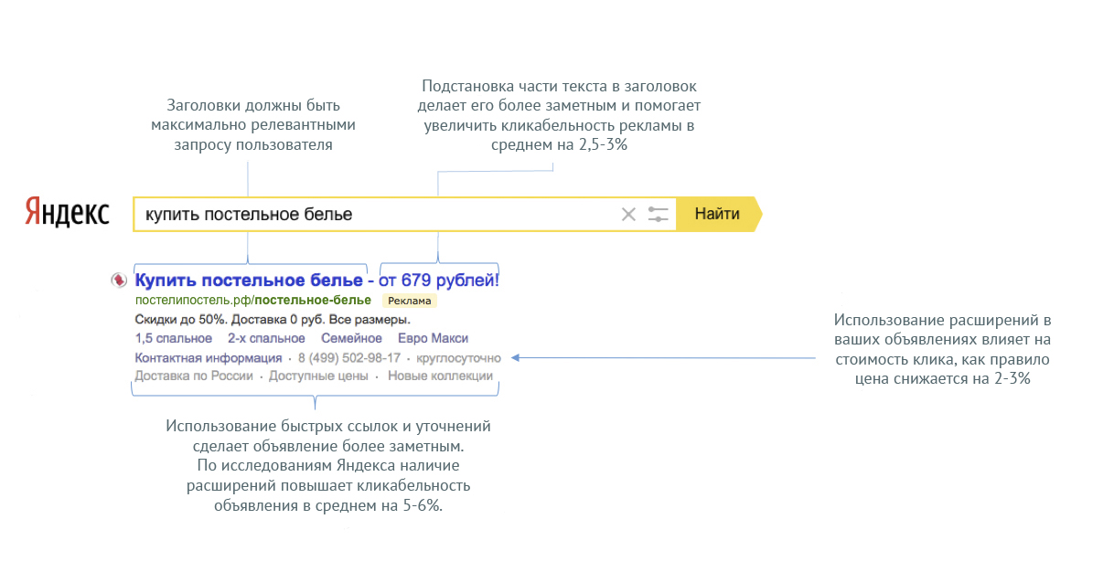Click the 'от 679 рублей!' headline part
This screenshot has width=1114, height=572.
coord(439,280)
